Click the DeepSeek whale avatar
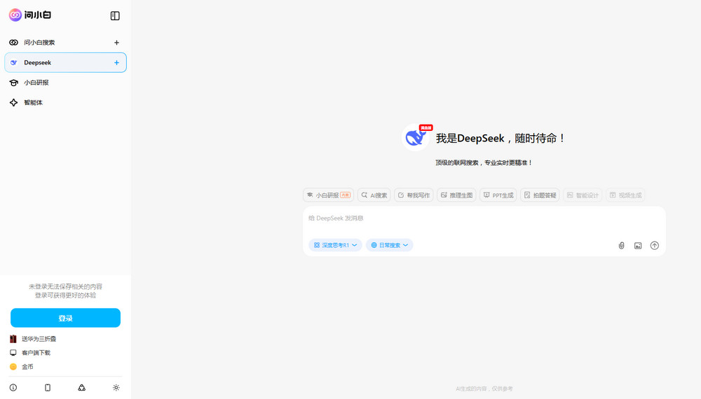Viewport: 701px width, 399px height. tap(416, 137)
